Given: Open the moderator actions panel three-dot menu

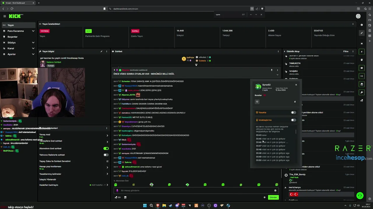Looking at the screenshot, I should 107,128.
